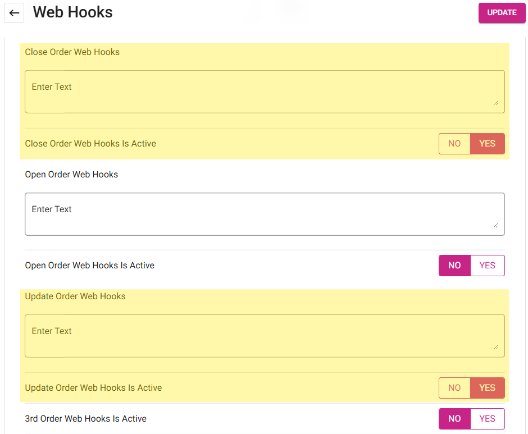
Task: Set 3rd Order Web Hooks active to NO
Action: 454,419
